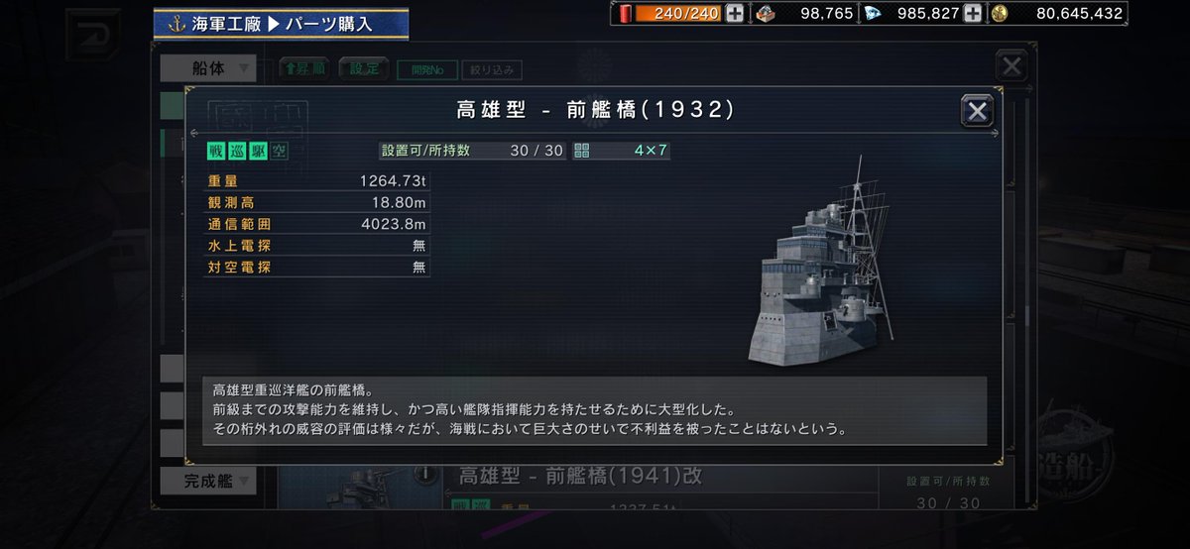This screenshot has height=549, width=1190.
Task: Expand the 完成艦 dropdown
Action: tap(208, 482)
